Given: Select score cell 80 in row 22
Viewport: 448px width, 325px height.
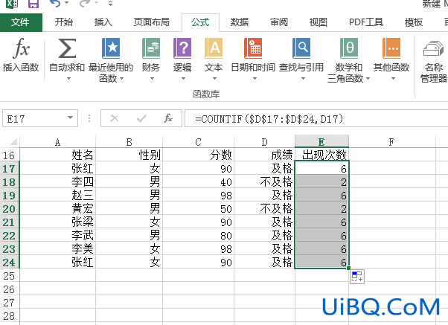Looking at the screenshot, I should [x=198, y=235].
